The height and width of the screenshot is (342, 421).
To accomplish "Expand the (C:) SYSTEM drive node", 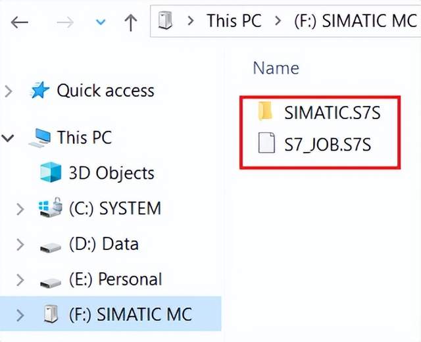I will tap(20, 209).
